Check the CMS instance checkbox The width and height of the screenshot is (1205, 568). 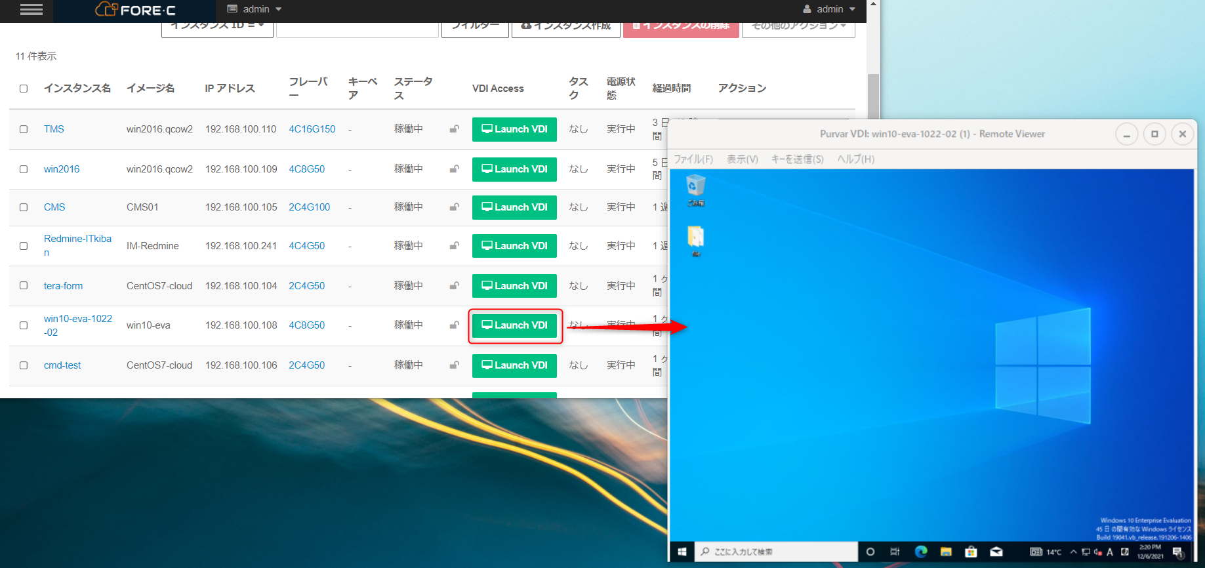pos(24,207)
